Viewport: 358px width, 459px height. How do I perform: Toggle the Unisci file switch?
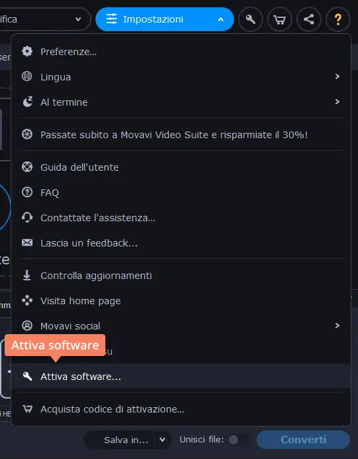coord(238,440)
